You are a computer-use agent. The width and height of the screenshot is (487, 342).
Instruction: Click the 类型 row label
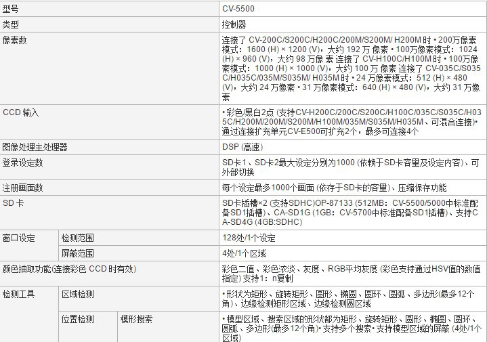point(11,24)
